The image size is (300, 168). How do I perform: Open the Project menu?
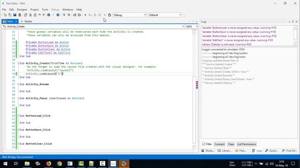click(34, 9)
